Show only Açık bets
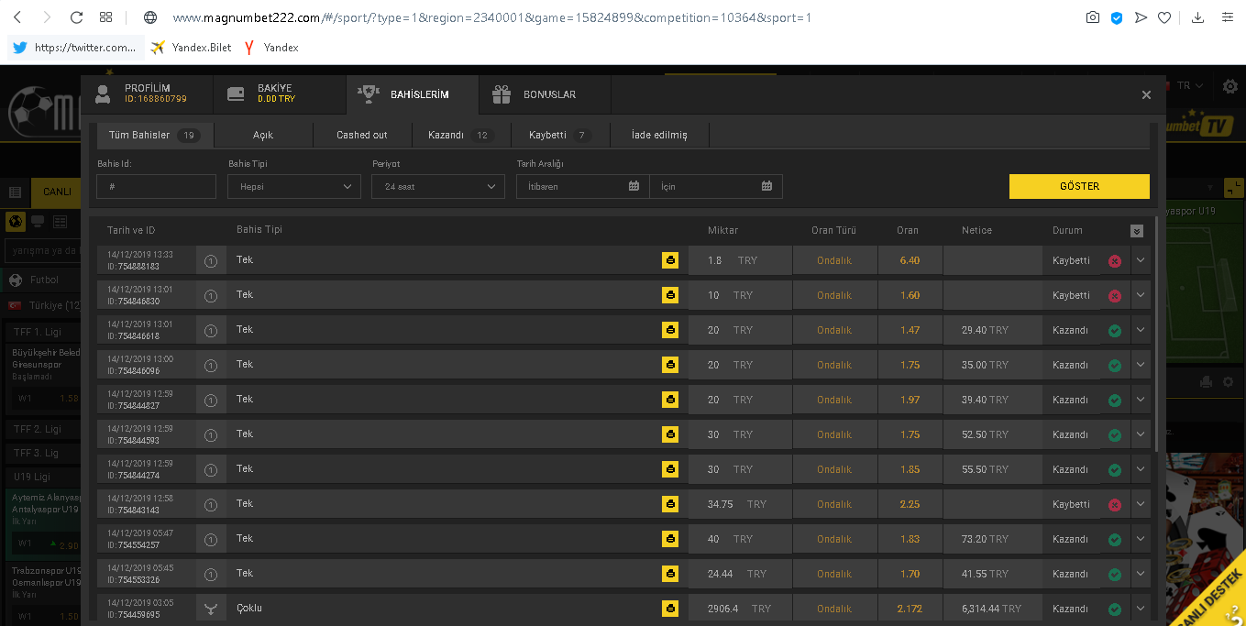Screen dimensions: 1246x626 [263, 135]
